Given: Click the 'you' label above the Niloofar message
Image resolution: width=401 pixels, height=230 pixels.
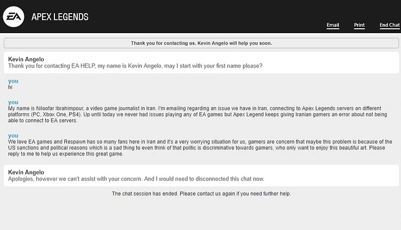Looking at the screenshot, I should coord(13,102).
